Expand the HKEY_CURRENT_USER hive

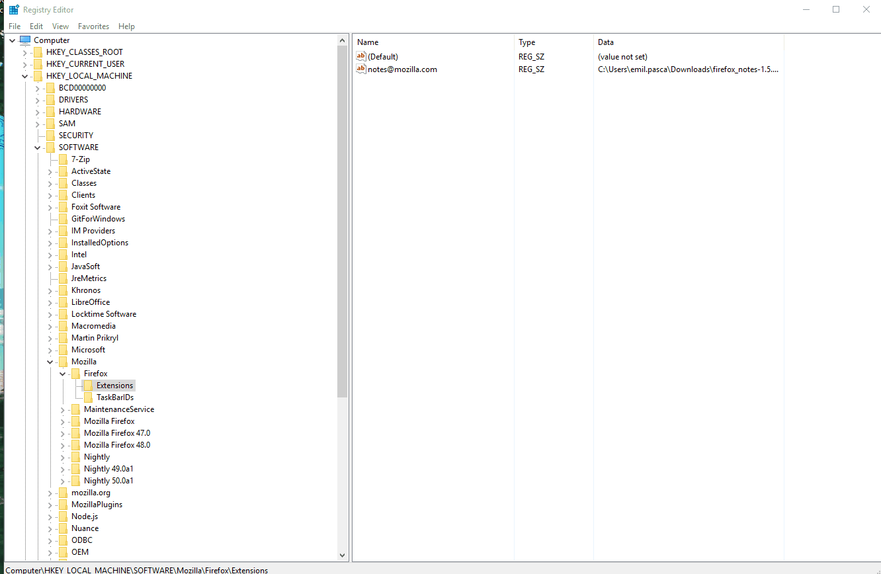[x=25, y=64]
